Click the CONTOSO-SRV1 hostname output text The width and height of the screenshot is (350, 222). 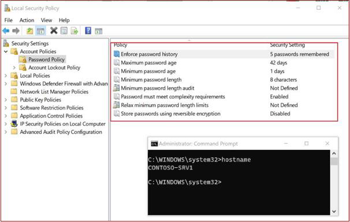pos(170,168)
